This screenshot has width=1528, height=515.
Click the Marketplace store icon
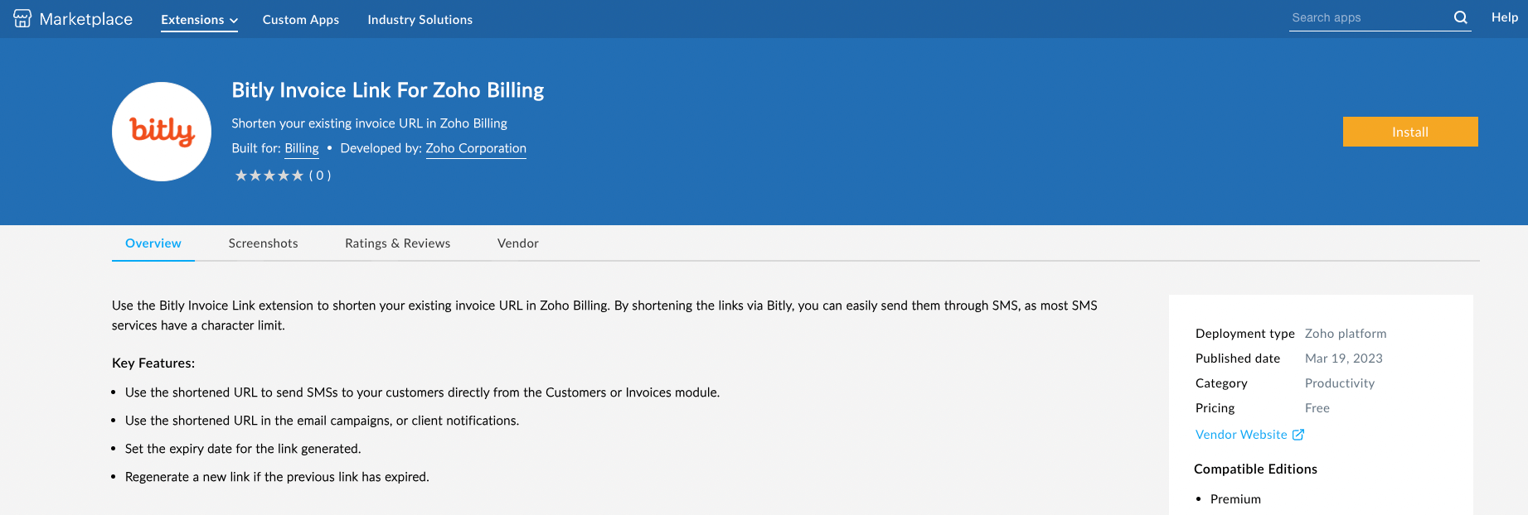(x=22, y=18)
